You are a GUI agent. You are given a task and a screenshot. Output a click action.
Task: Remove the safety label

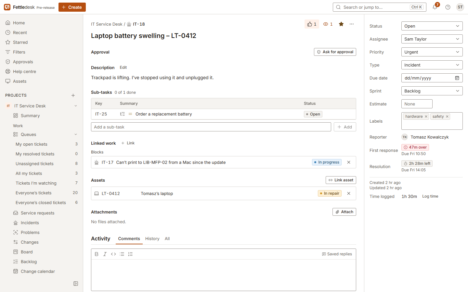(x=447, y=116)
